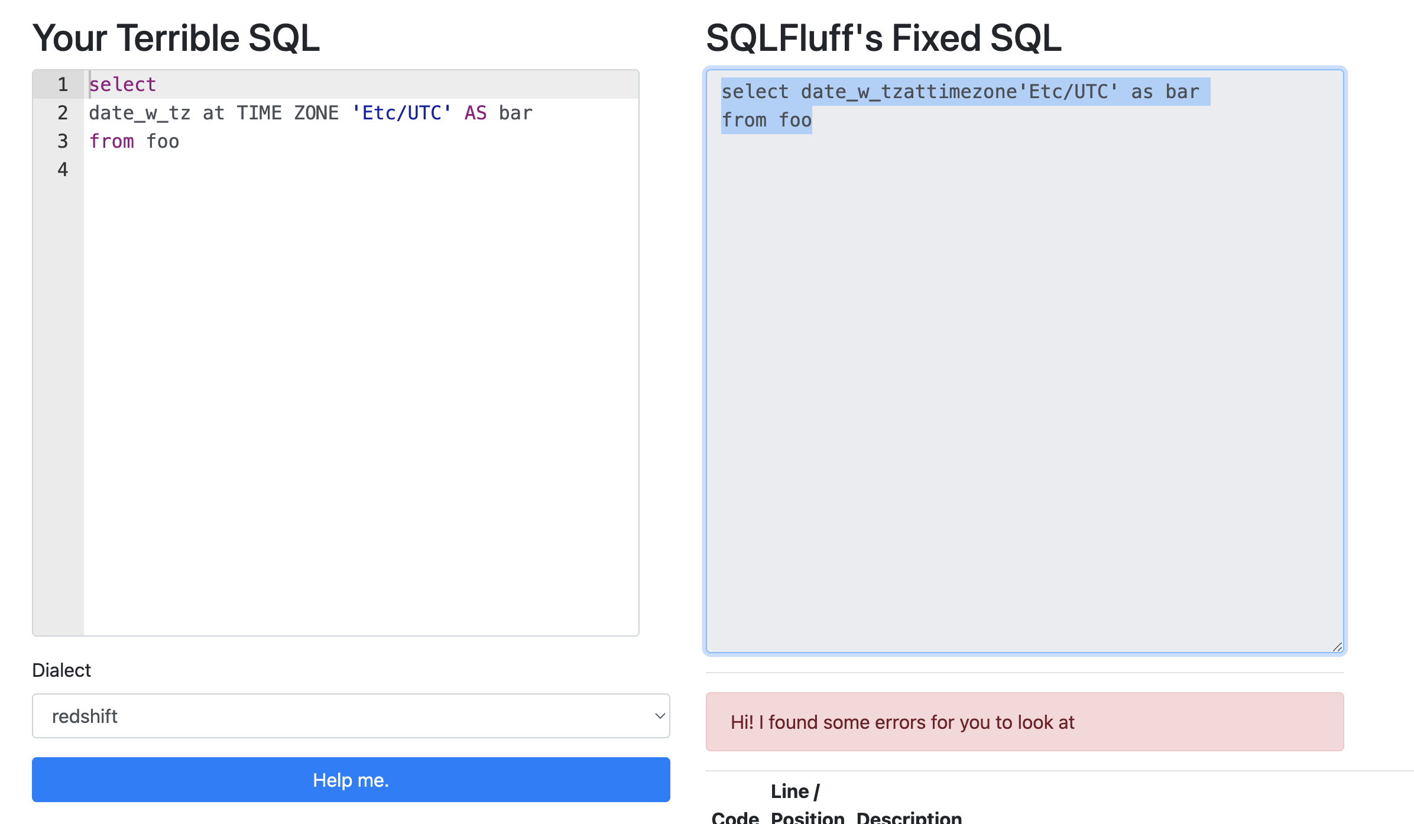Click the "from foo" text on line 3

coord(134,141)
